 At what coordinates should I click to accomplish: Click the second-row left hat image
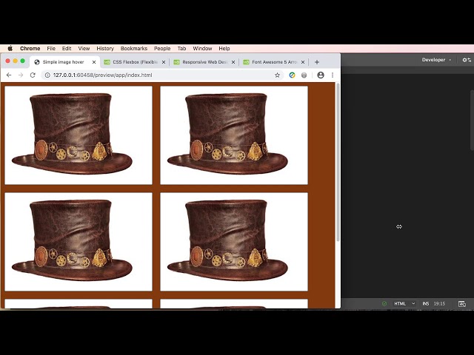pyautogui.click(x=79, y=242)
